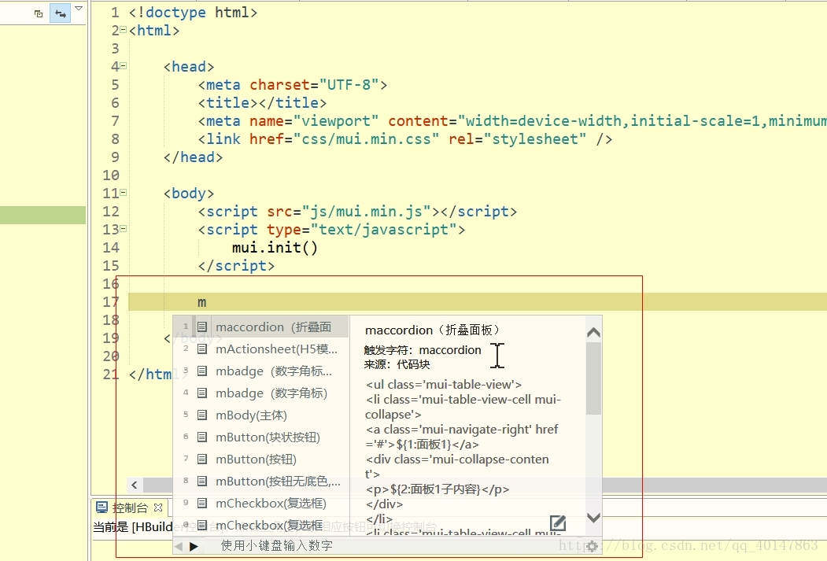Viewport: 827px width, 561px height.
Task: Open the code assist settings gear icon
Action: point(592,546)
